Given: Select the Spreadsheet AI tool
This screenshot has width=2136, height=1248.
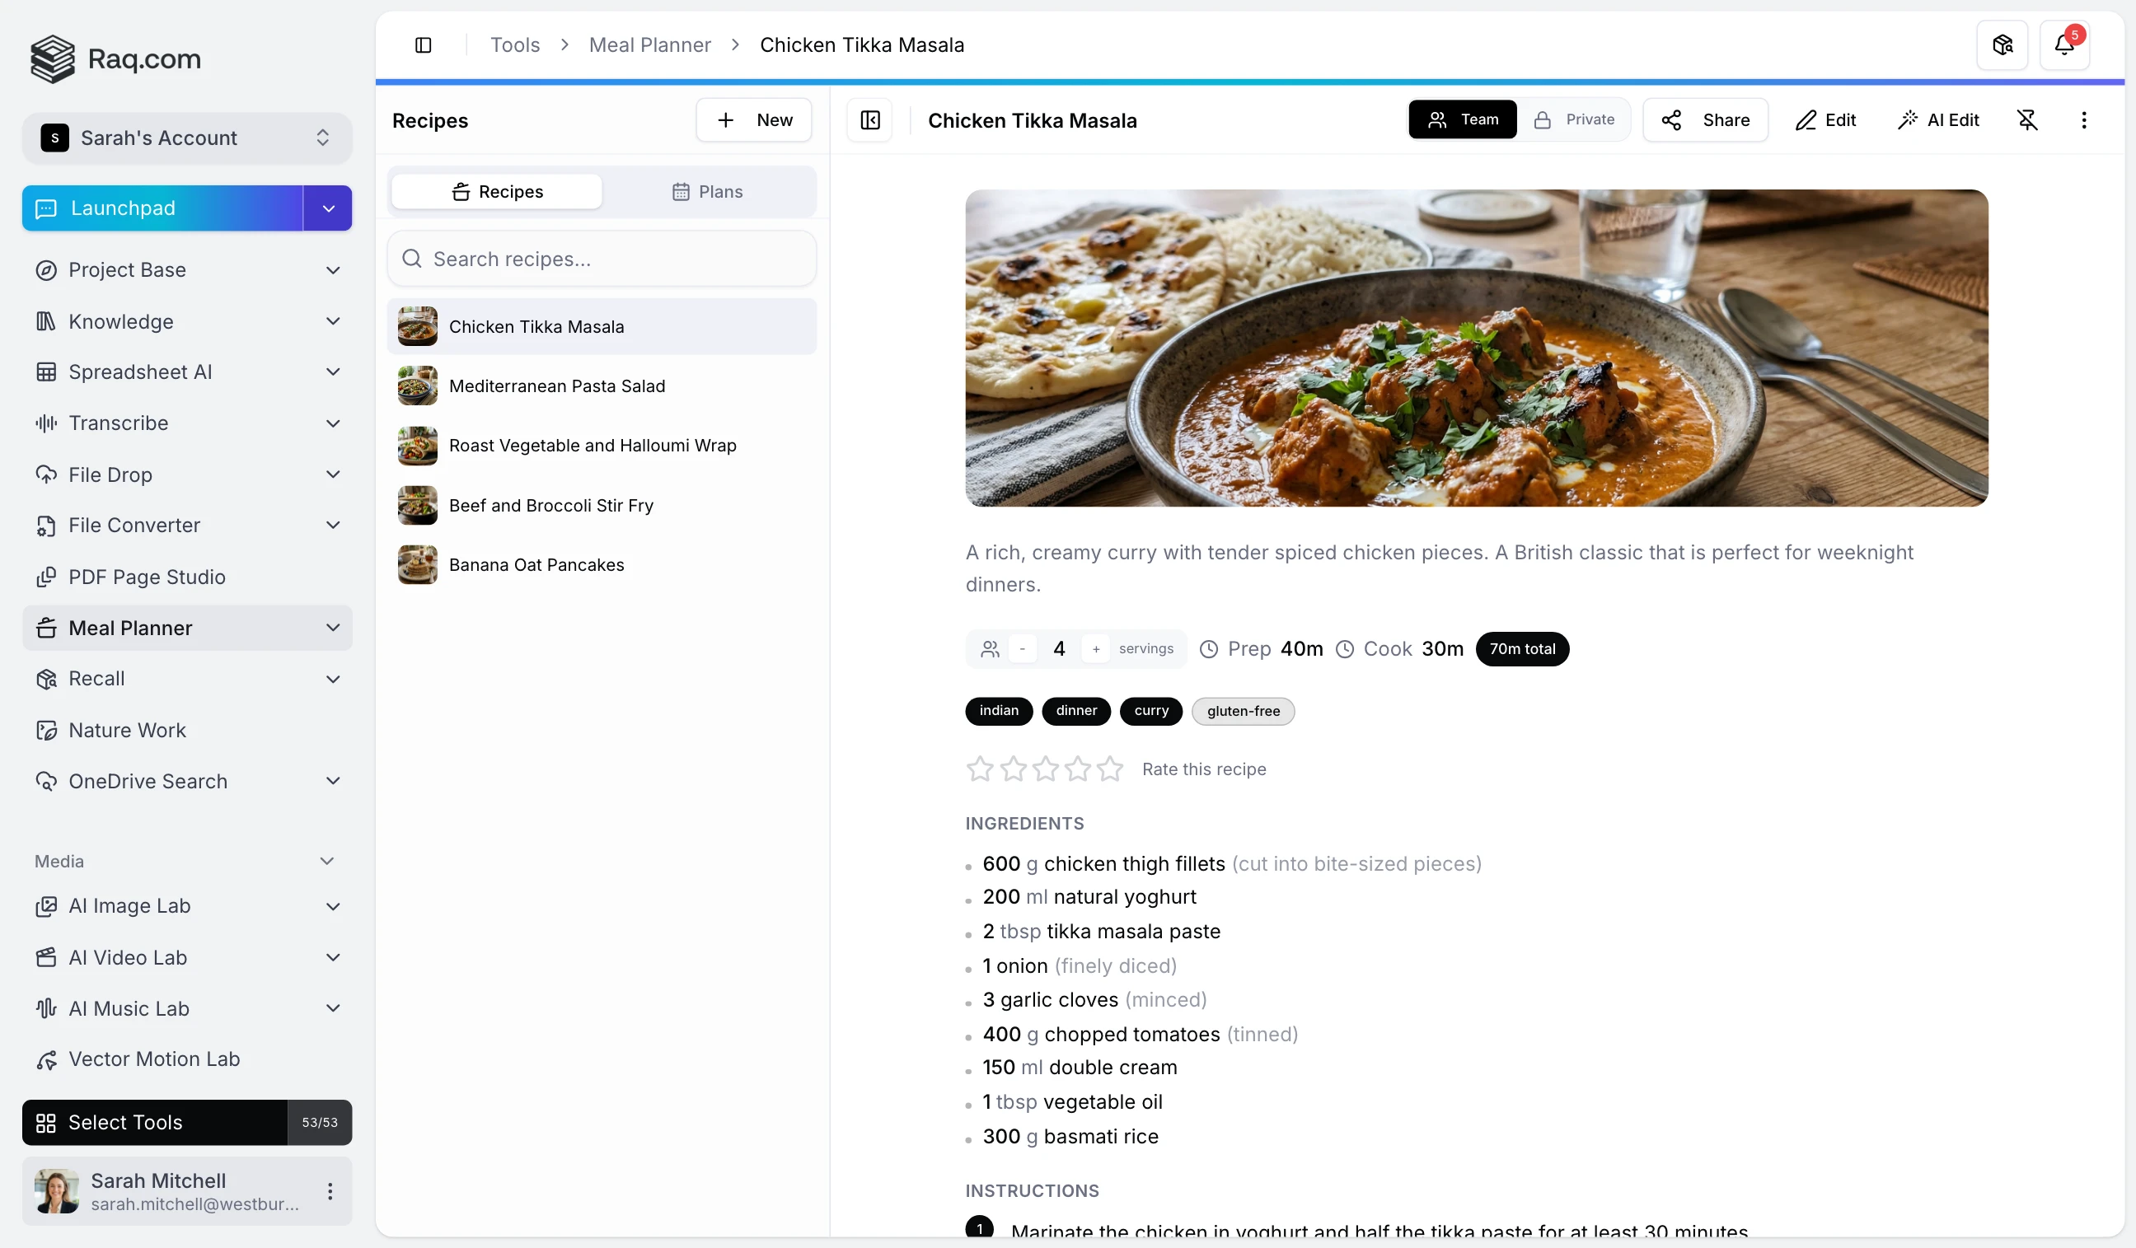Looking at the screenshot, I should click(x=142, y=372).
